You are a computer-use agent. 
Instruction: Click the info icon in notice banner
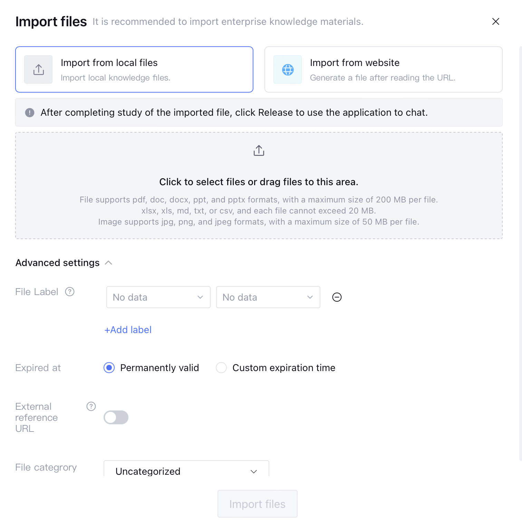30,113
